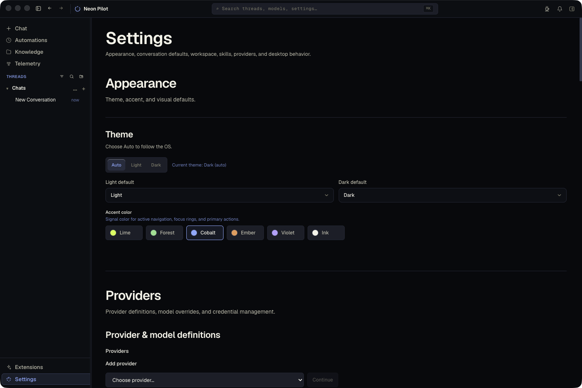The image size is (582, 388).
Task: Select the Dark theme option
Action: (156, 165)
